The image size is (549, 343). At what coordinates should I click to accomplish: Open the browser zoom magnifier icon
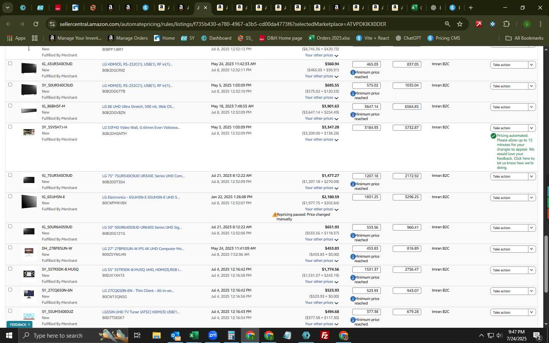pyautogui.click(x=447, y=24)
